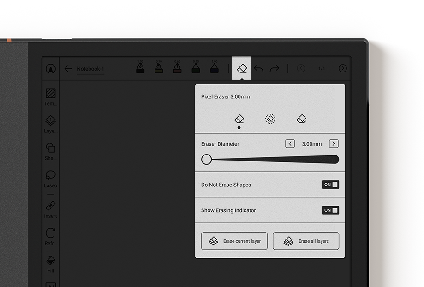The image size is (424, 287).
Task: Select the dotted-circle eraser mode
Action: (x=270, y=119)
